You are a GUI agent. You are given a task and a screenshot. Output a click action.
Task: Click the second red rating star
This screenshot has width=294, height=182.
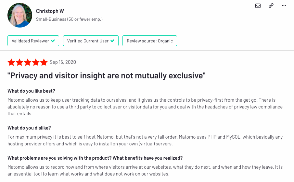(x=19, y=62)
